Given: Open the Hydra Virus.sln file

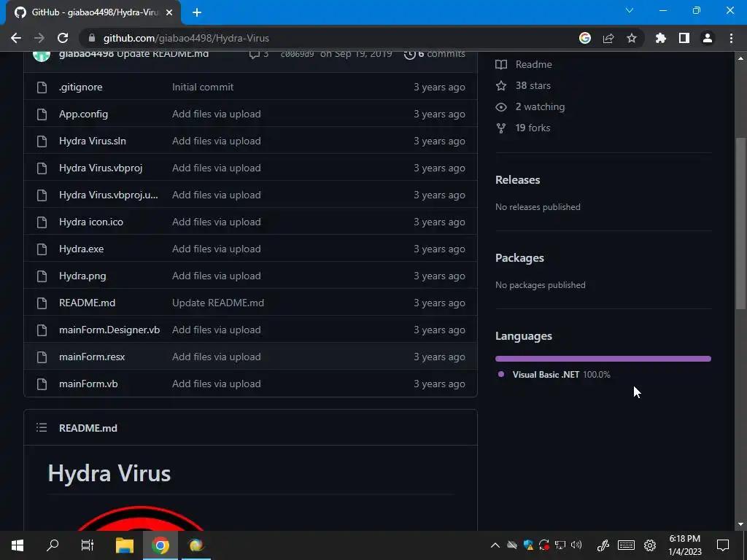Looking at the screenshot, I should (93, 141).
